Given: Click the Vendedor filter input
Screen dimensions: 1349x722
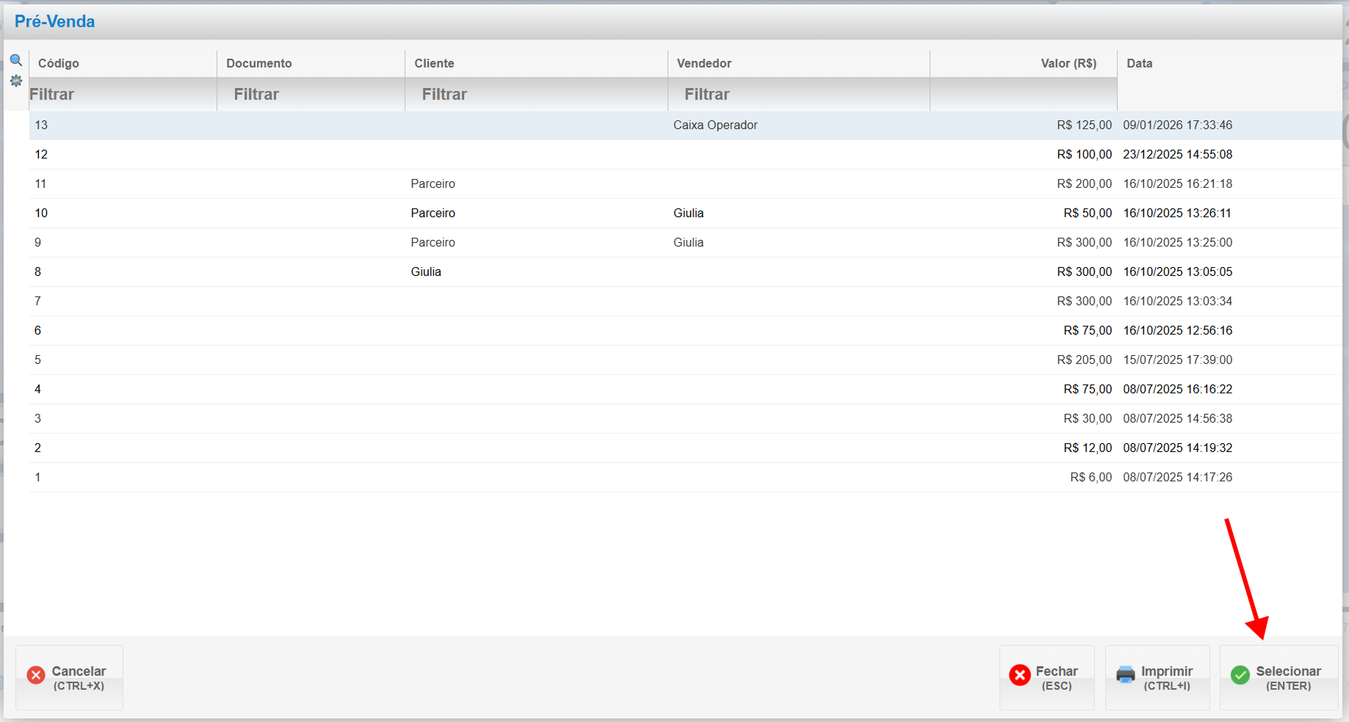Looking at the screenshot, I should [x=798, y=95].
